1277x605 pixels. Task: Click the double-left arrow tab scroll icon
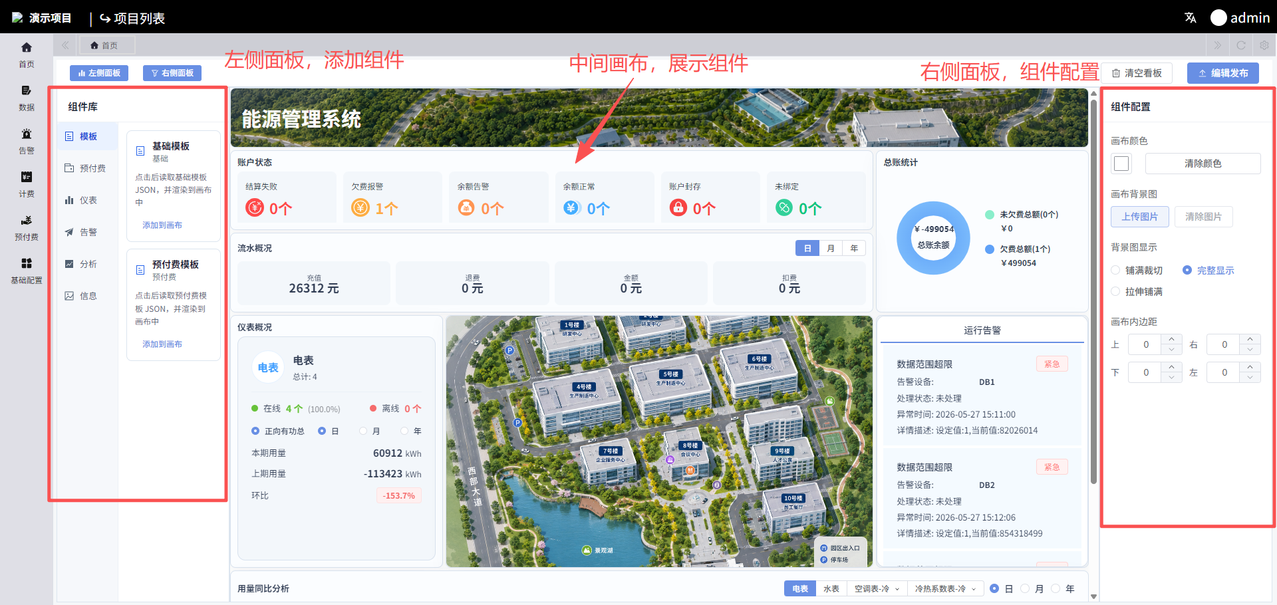[x=65, y=45]
